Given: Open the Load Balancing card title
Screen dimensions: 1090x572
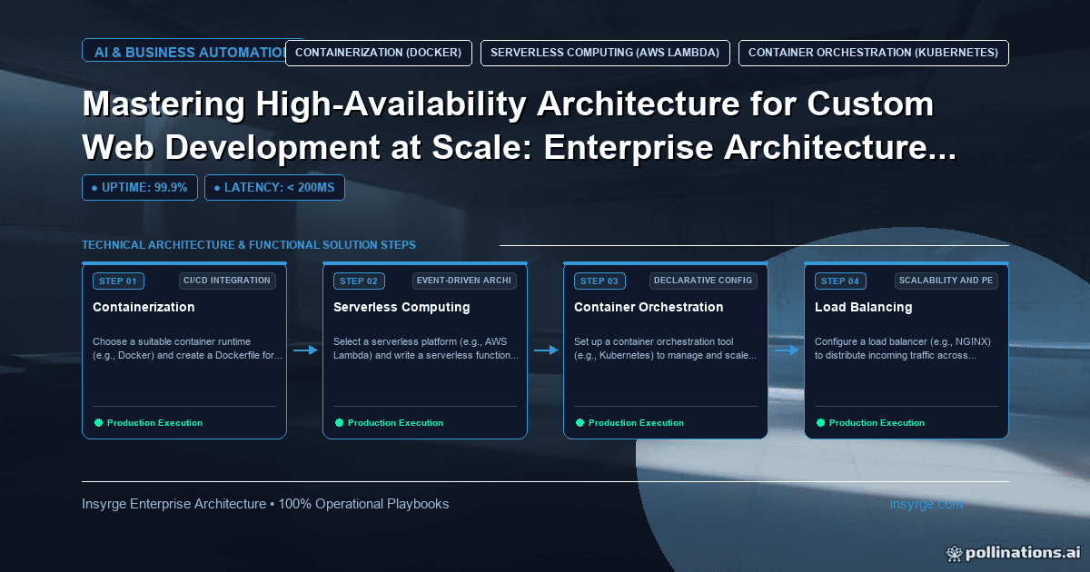Looking at the screenshot, I should [x=864, y=307].
